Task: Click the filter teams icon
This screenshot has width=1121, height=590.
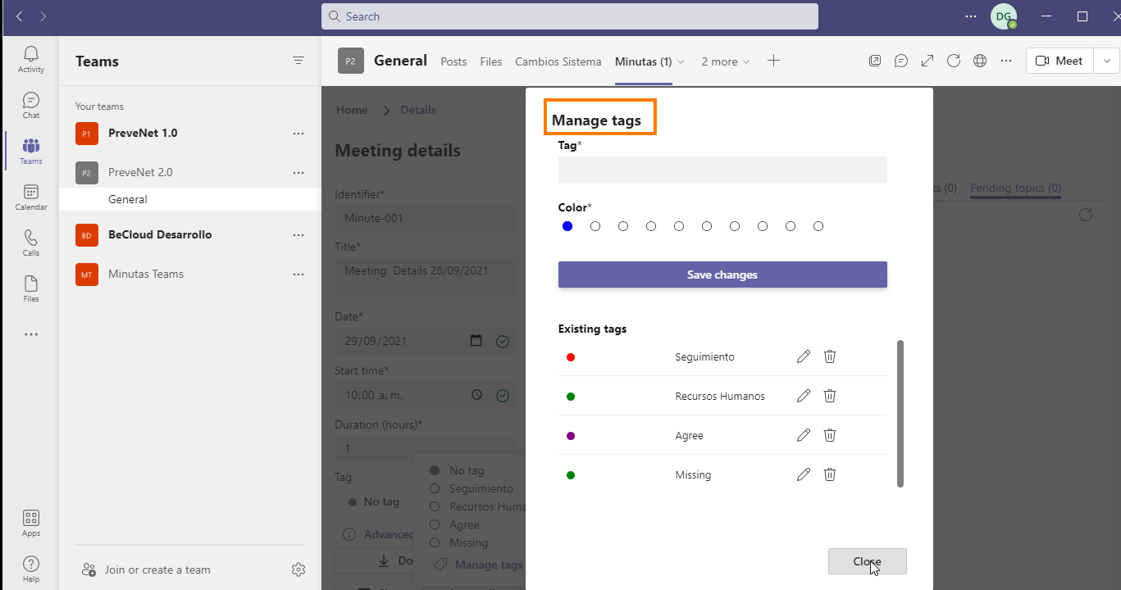Action: pyautogui.click(x=298, y=61)
